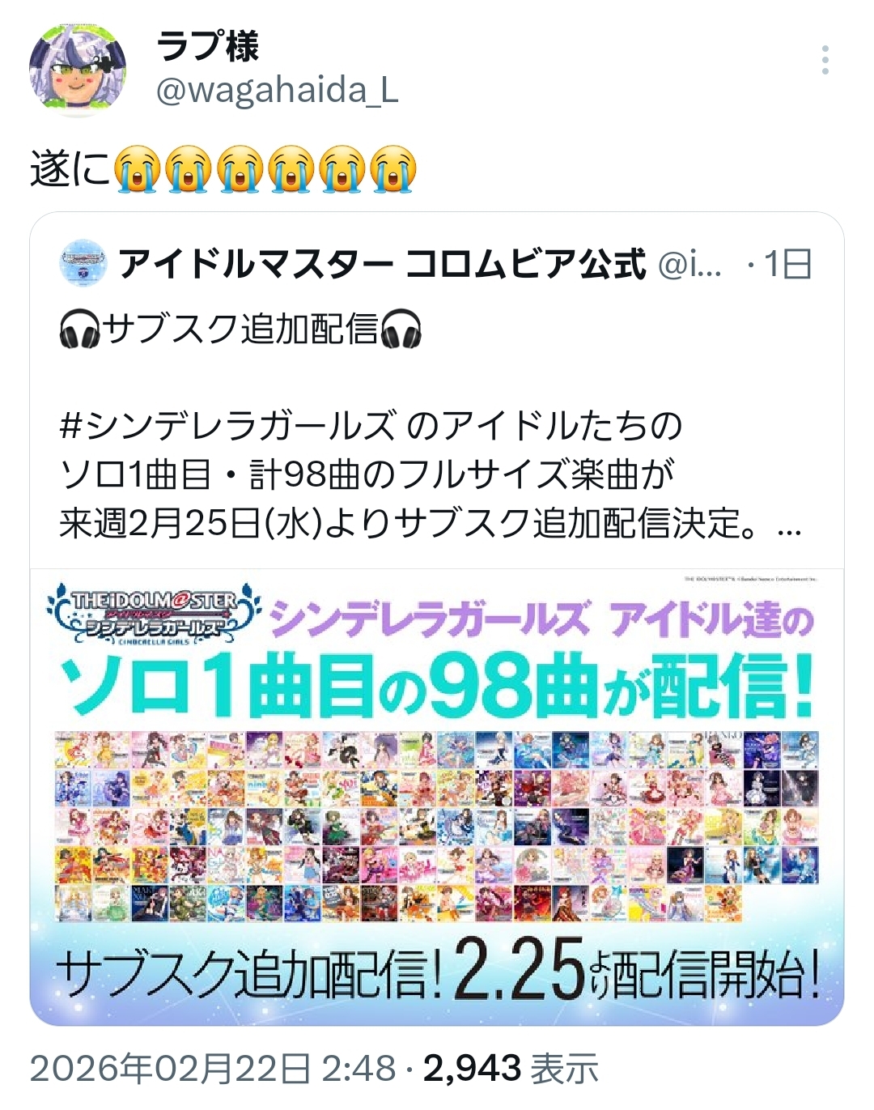Open the @wagahaida_L handle
This screenshot has width=874, height=1110.
(x=277, y=91)
